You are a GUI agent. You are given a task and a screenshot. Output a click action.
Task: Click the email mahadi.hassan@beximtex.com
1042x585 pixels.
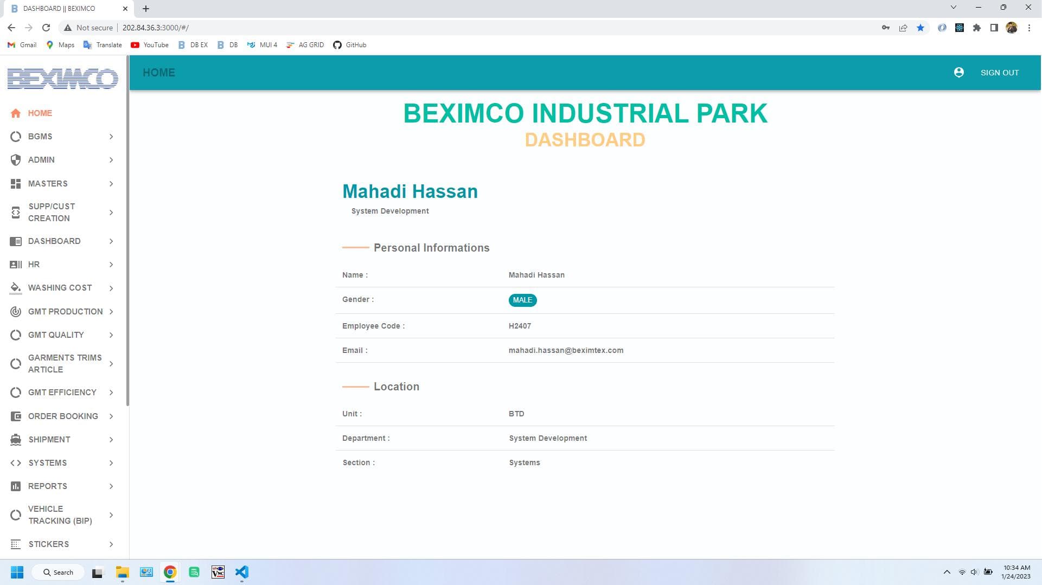566,351
